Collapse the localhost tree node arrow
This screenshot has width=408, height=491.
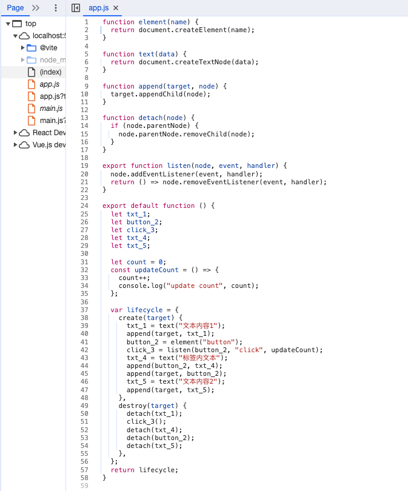click(x=15, y=36)
